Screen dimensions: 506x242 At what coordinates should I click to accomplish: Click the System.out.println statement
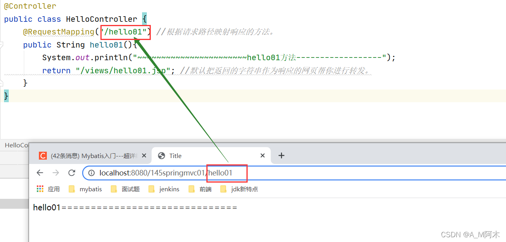pyautogui.click(x=219, y=57)
